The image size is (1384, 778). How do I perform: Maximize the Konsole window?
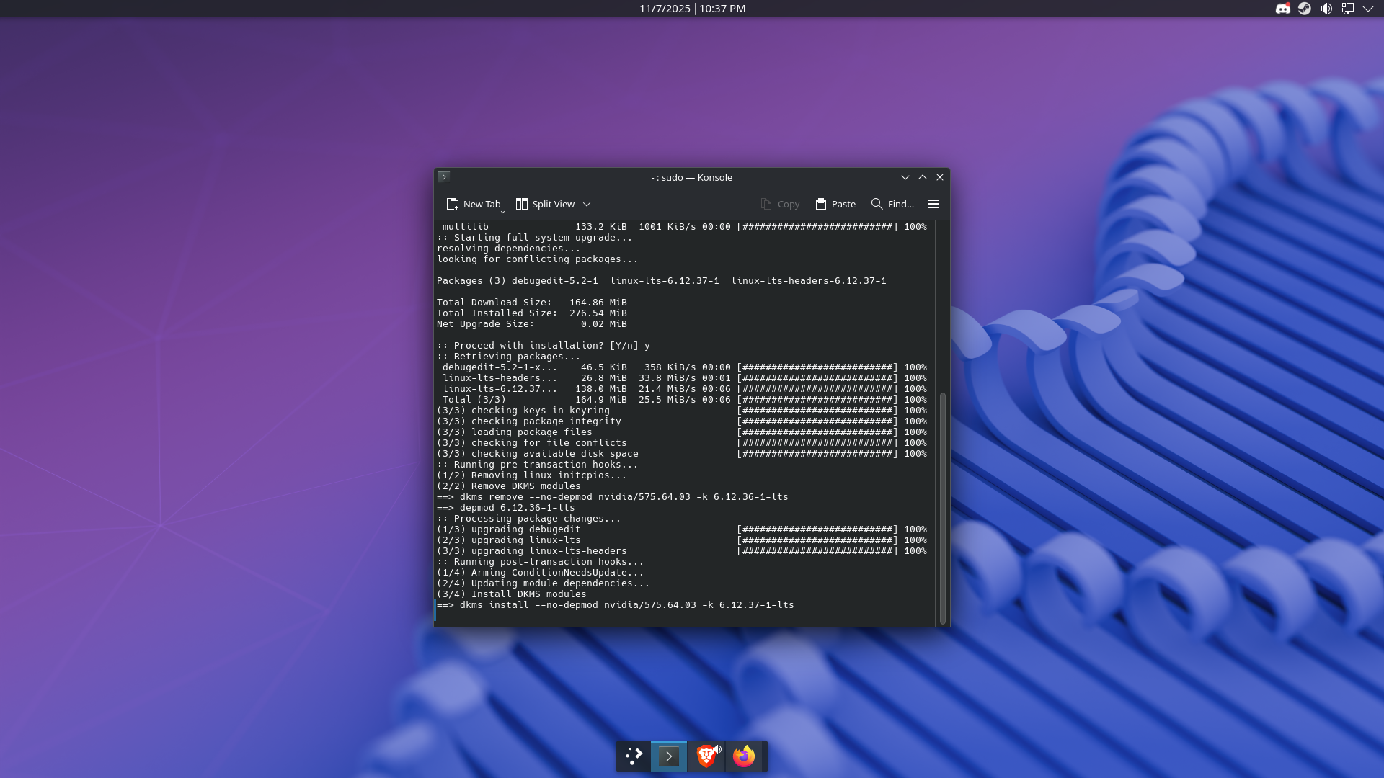coord(923,177)
